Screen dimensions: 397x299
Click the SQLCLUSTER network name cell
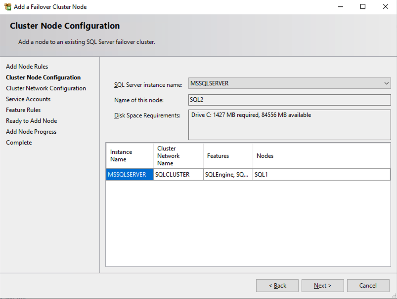(x=178, y=175)
